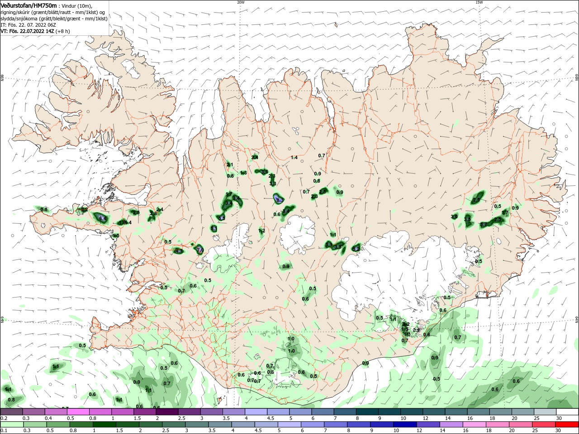Click the deep blue 10–12 swatch in rain legend
The height and width of the screenshot is (434, 579).
click(x=405, y=425)
